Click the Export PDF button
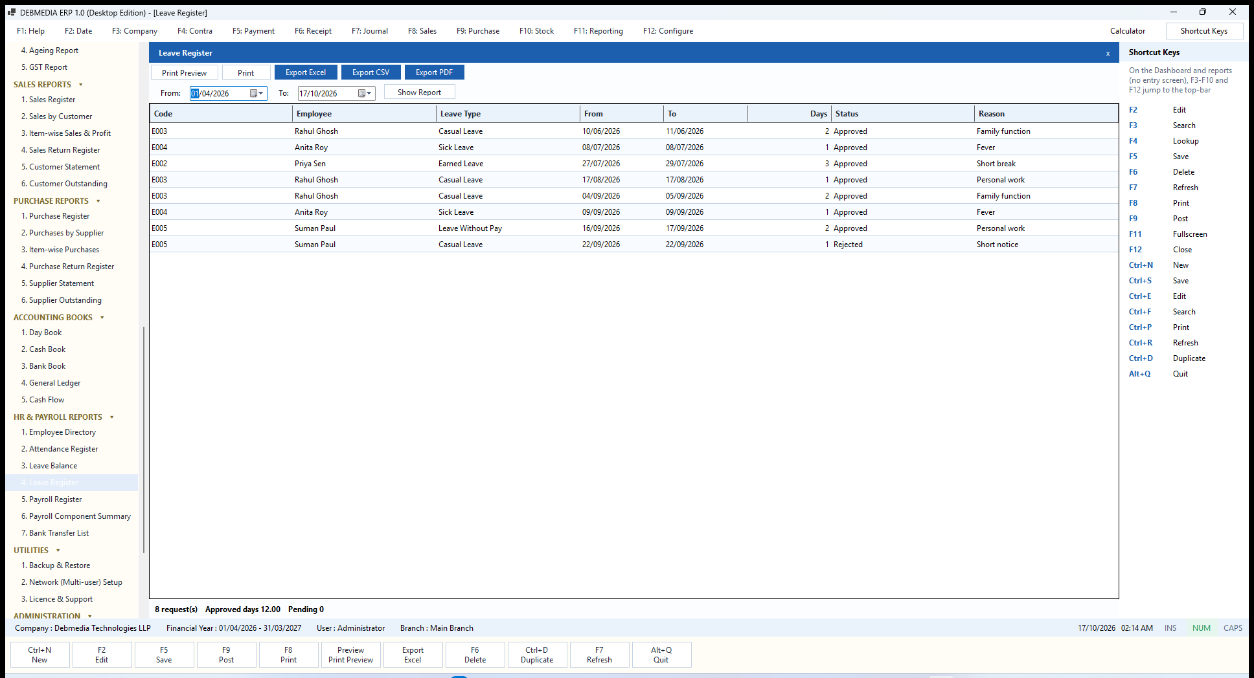 click(x=434, y=72)
